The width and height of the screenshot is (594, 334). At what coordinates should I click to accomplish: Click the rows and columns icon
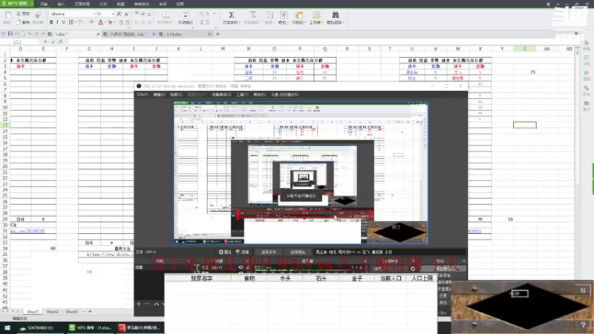click(x=299, y=15)
